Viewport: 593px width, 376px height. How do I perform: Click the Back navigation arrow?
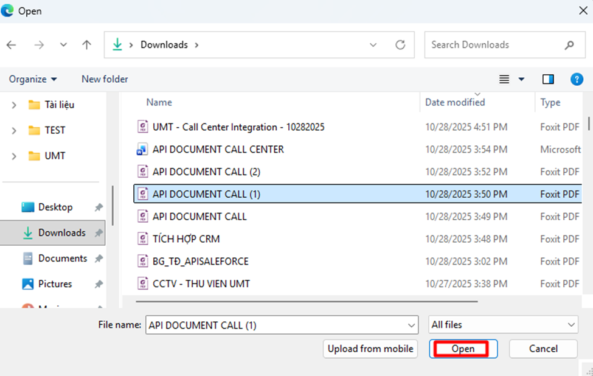[12, 45]
